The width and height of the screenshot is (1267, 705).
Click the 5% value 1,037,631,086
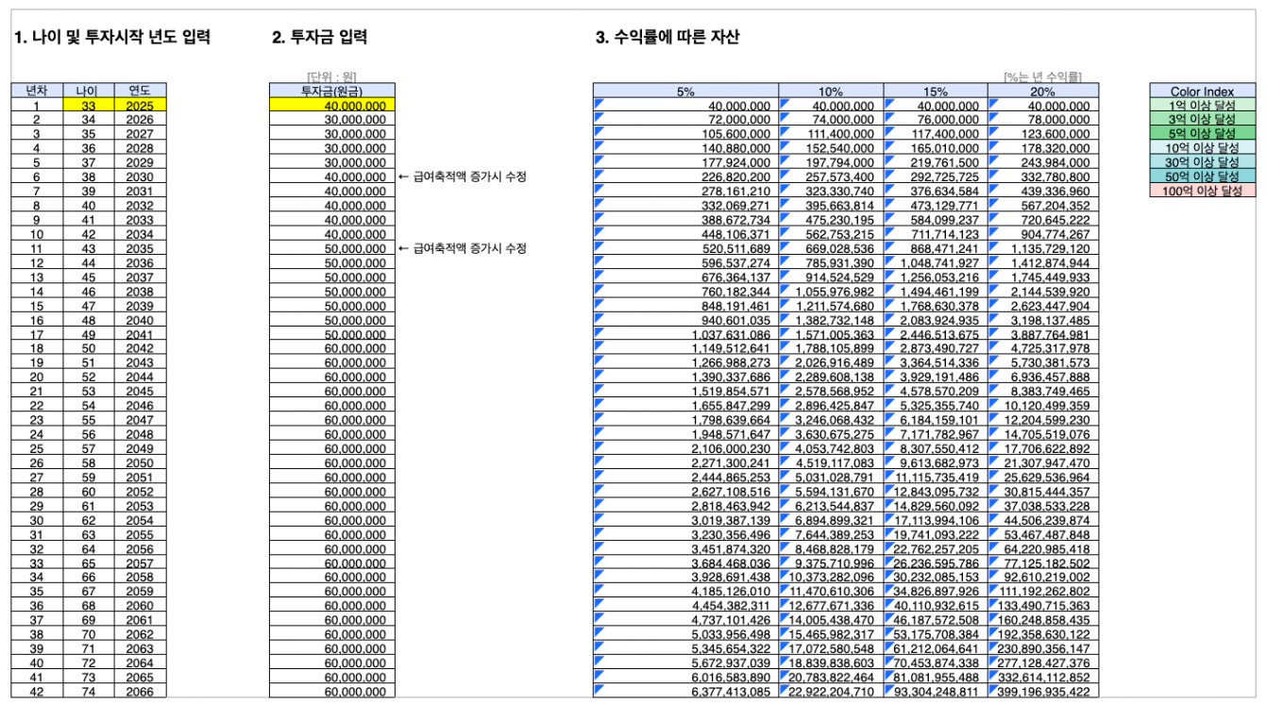pos(685,334)
